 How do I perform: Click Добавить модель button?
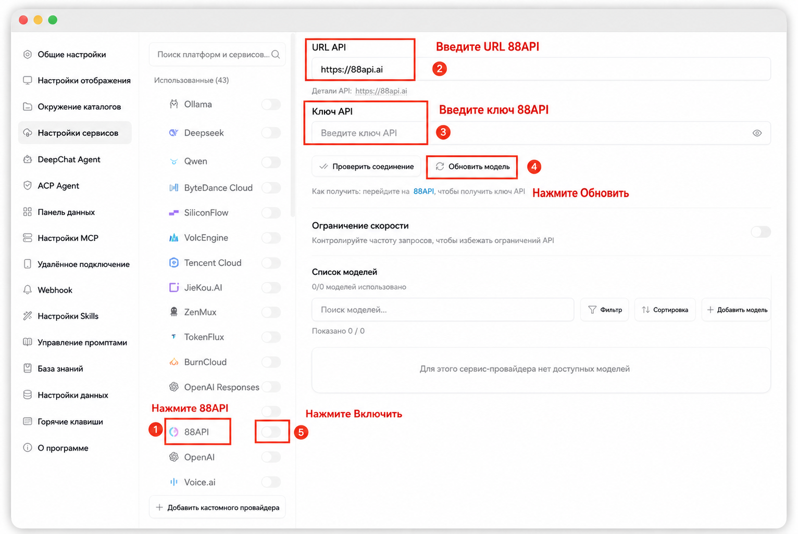pos(737,310)
